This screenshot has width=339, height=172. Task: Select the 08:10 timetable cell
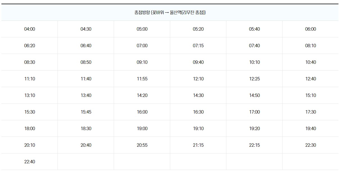[310, 46]
